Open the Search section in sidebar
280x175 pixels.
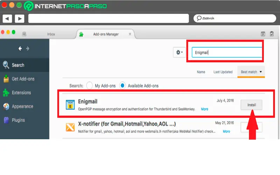coord(24,65)
